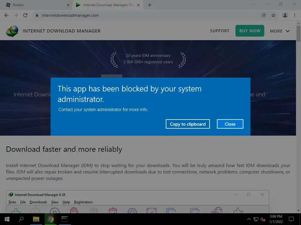Image resolution: width=301 pixels, height=225 pixels.
Task: Open Windows search from the taskbar
Action: pyautogui.click(x=21, y=219)
